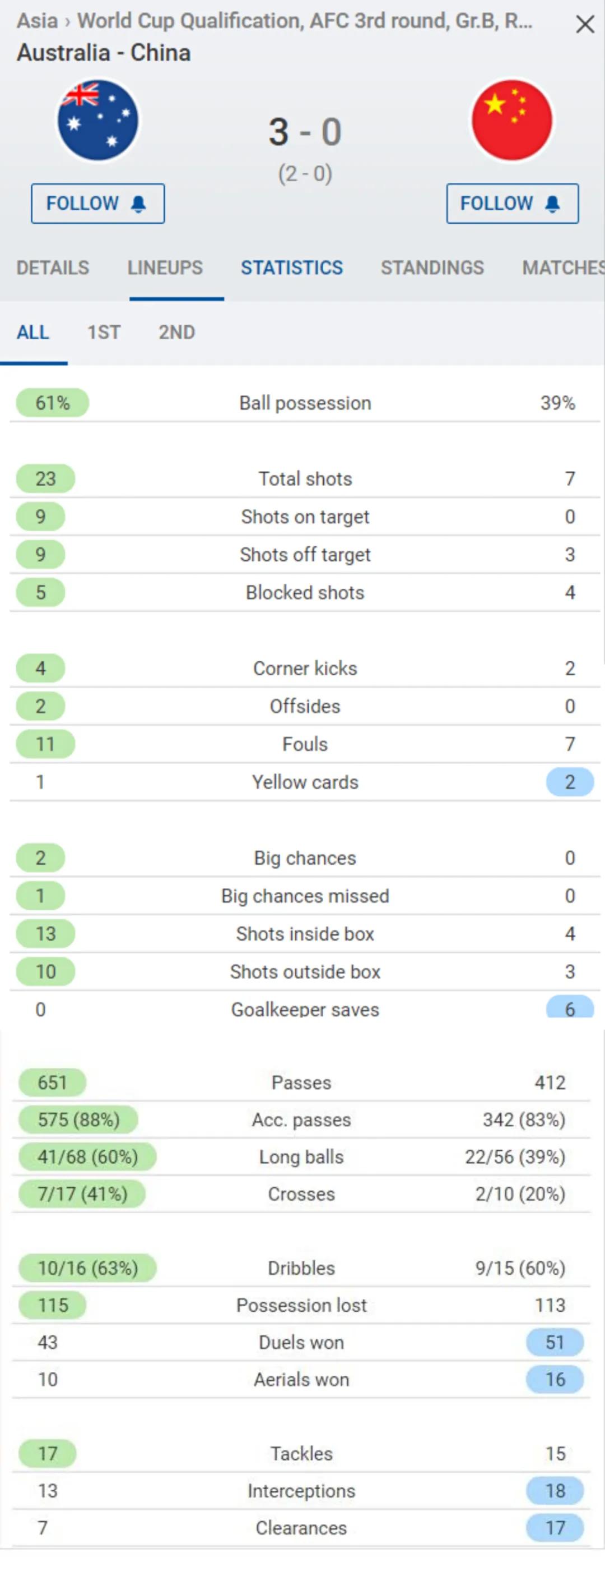Follow the Australia team
Screen dimensions: 605x1576
(98, 204)
